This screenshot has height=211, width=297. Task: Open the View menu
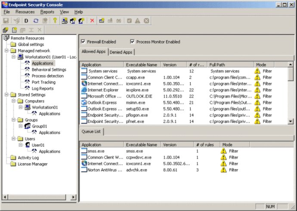pyautogui.click(x=64, y=12)
